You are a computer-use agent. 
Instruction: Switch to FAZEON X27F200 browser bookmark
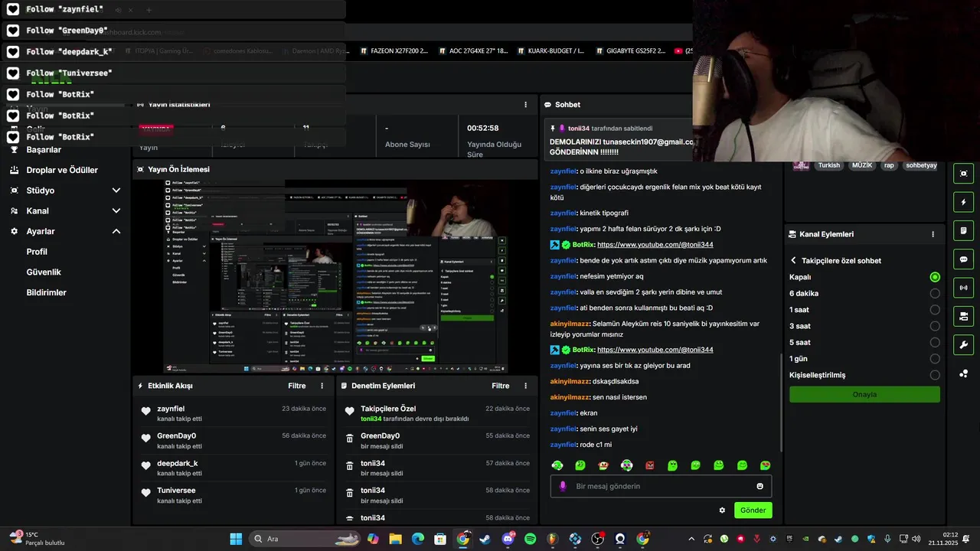click(x=394, y=51)
